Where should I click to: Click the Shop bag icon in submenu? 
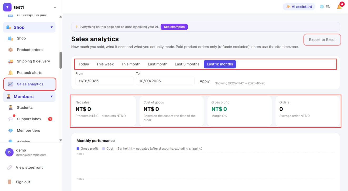coord(11,38)
